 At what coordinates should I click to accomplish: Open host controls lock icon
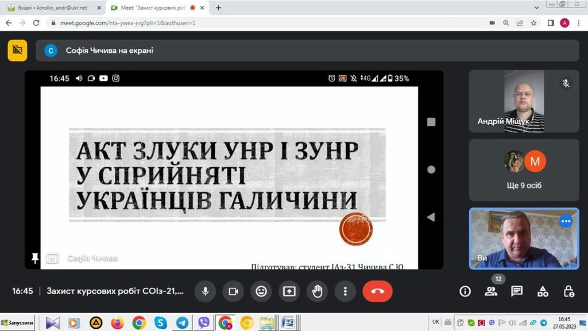[x=568, y=291]
